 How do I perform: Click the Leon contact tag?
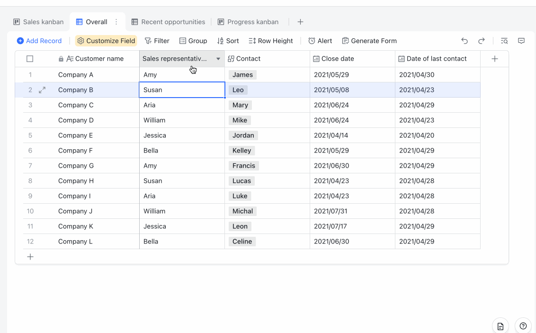pos(240,226)
